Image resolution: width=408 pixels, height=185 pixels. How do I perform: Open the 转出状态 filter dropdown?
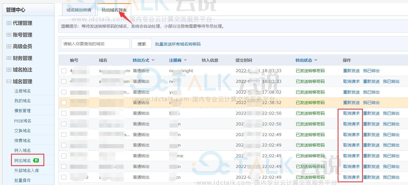coord(306,60)
